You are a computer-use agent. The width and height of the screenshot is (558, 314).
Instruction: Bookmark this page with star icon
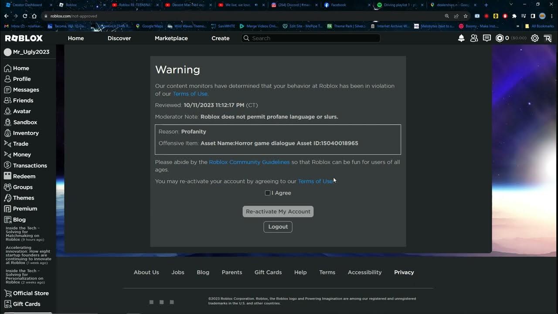[466, 16]
